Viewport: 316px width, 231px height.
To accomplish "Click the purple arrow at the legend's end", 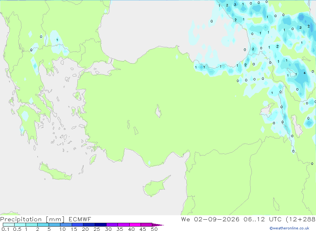I will pos(158,225).
